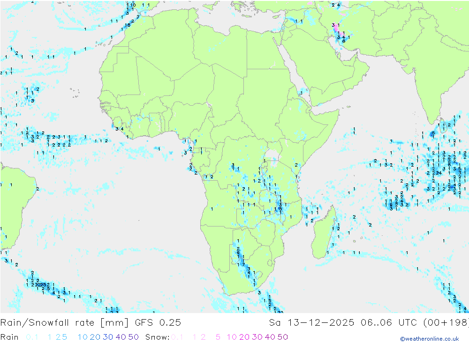469x343 pixels.
Task: Click the 'Rain' legend label
Action: (9, 337)
